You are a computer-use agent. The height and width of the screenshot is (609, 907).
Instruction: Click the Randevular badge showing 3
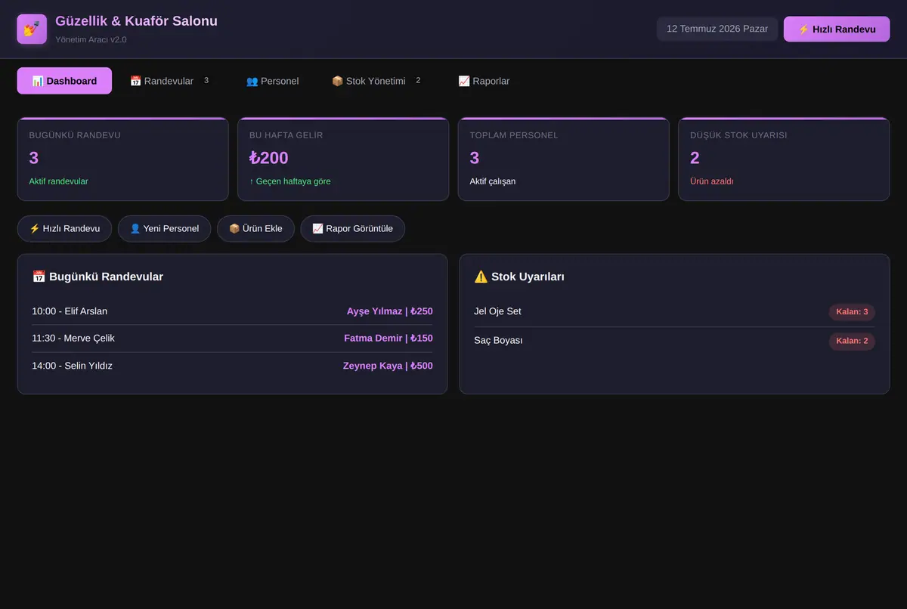tap(206, 80)
